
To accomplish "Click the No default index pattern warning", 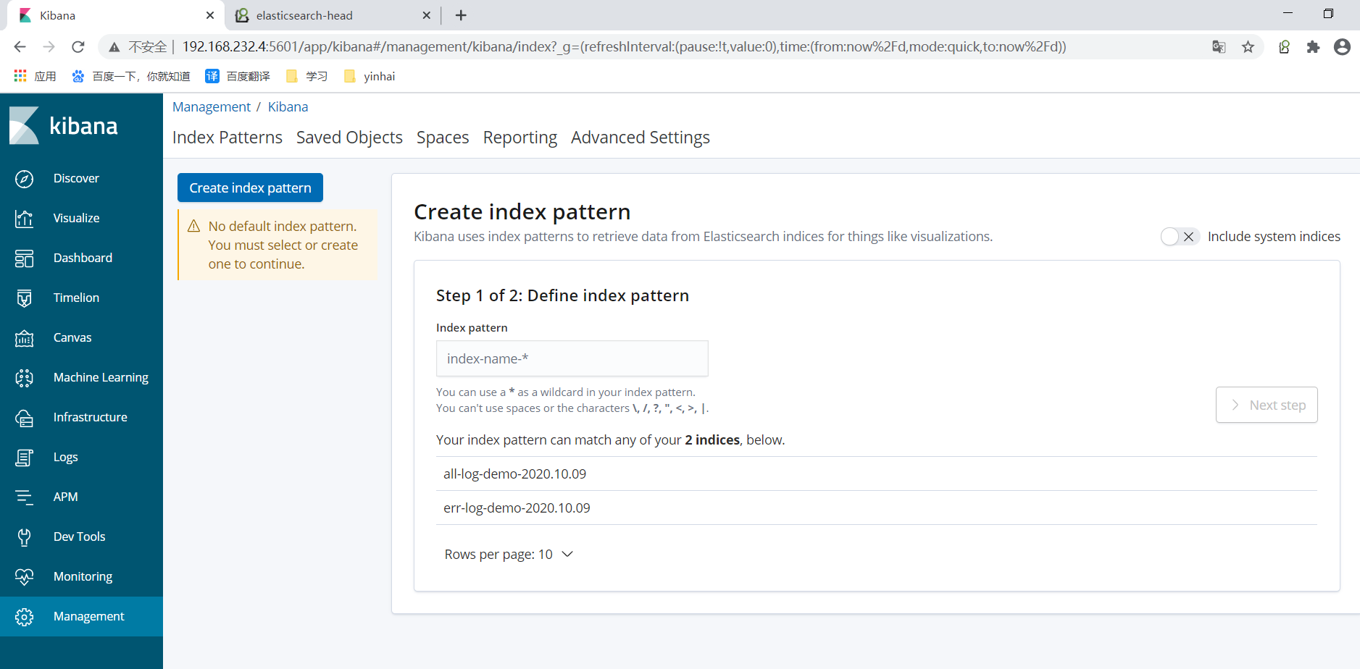I will click(x=278, y=245).
